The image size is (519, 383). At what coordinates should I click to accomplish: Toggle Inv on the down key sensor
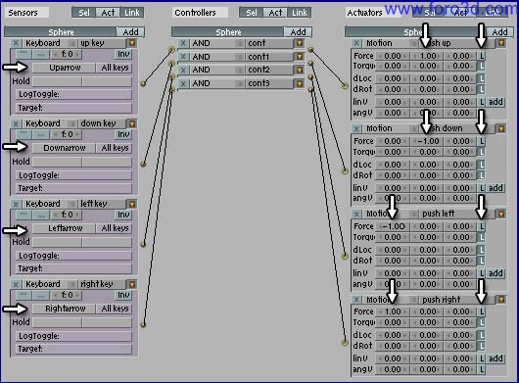[x=123, y=134]
